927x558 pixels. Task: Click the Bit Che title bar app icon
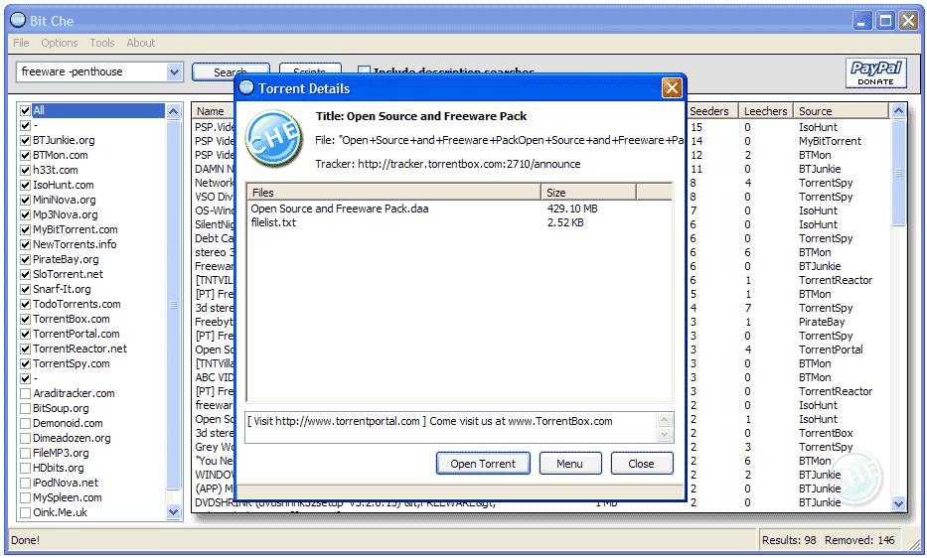tap(18, 20)
